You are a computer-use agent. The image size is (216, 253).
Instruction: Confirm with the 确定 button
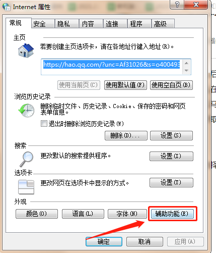(104, 242)
